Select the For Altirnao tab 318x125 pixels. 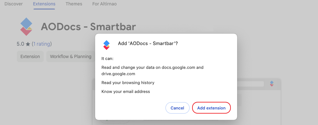104,4
